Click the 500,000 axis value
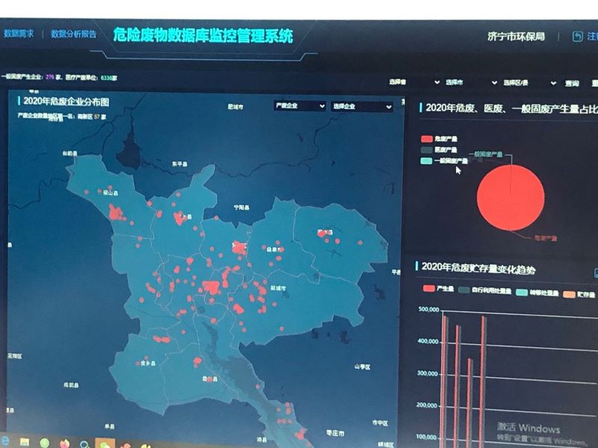Screen dimensions: 598x448 (x=428, y=309)
